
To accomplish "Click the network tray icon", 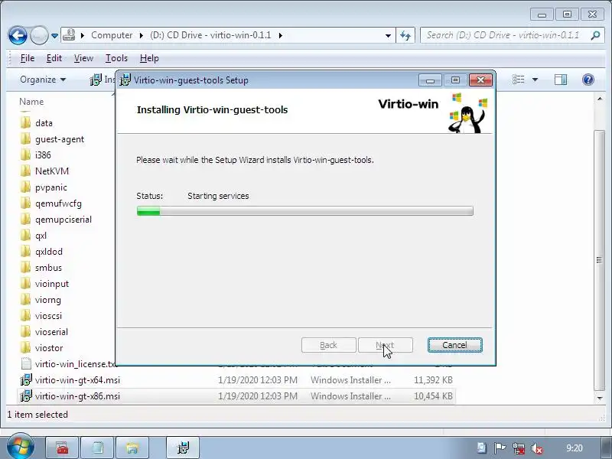I will click(x=519, y=448).
